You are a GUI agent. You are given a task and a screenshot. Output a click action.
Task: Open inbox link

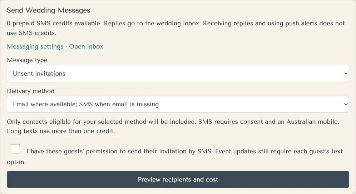[x=86, y=46]
